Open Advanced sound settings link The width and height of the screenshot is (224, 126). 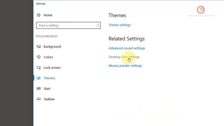[127, 48]
